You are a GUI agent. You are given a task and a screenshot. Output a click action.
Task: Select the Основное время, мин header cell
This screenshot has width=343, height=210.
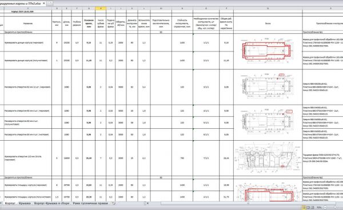point(89,23)
